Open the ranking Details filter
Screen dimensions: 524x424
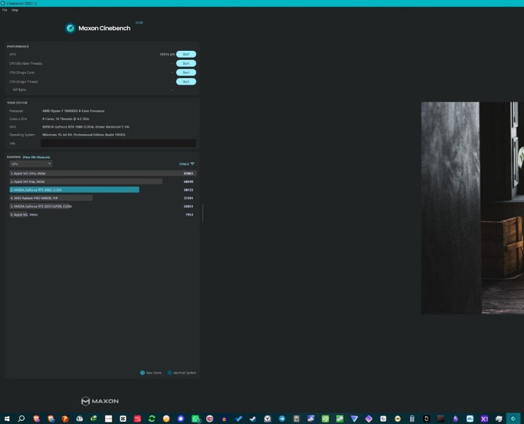[x=187, y=164]
